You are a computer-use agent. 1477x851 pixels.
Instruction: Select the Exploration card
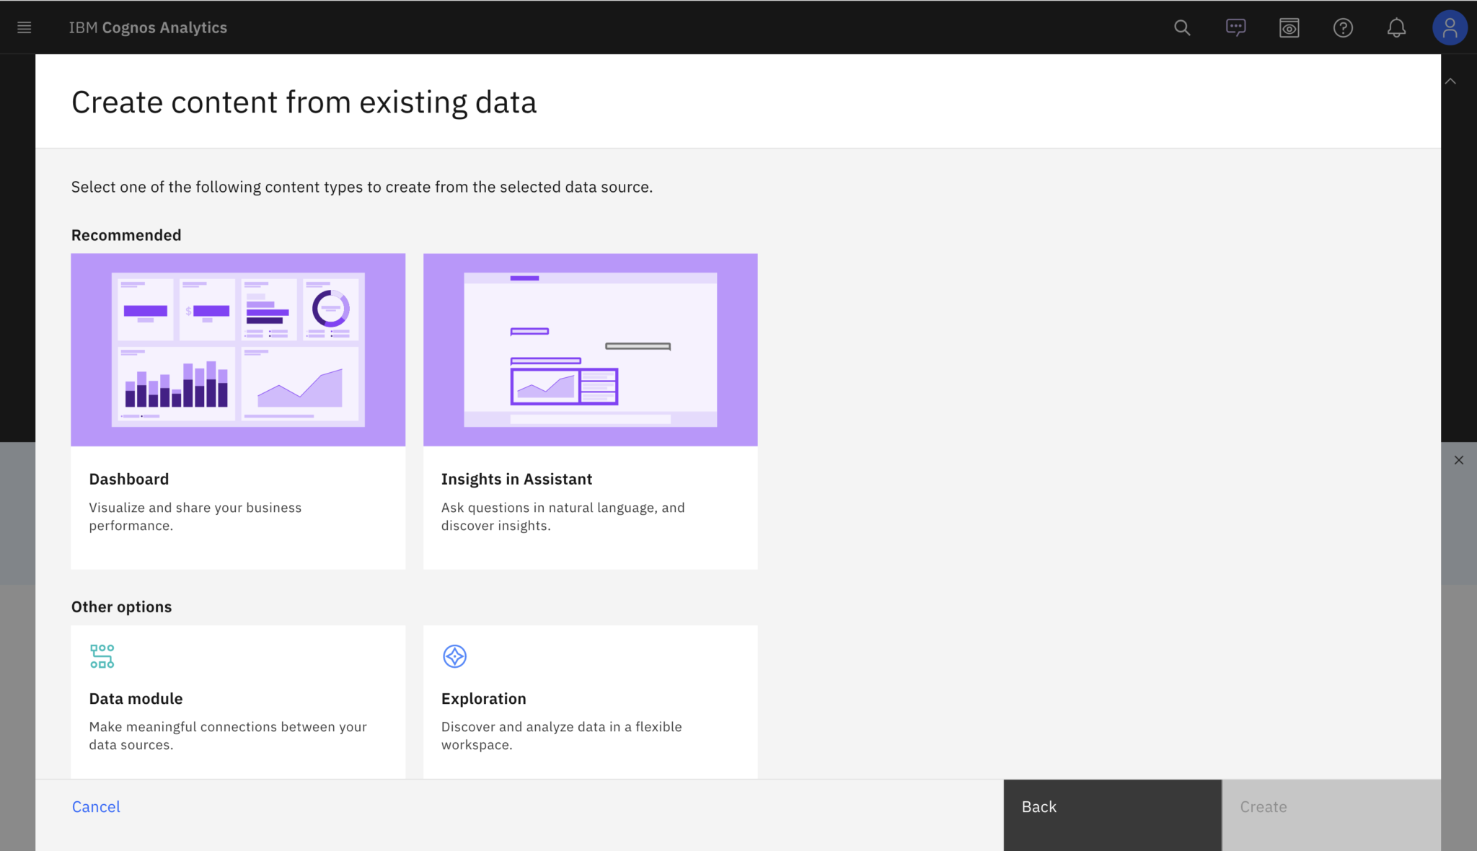click(x=590, y=700)
